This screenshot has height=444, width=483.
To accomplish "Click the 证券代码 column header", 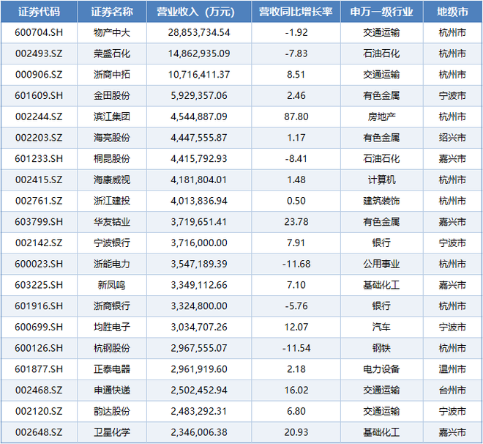I will pyautogui.click(x=39, y=12).
